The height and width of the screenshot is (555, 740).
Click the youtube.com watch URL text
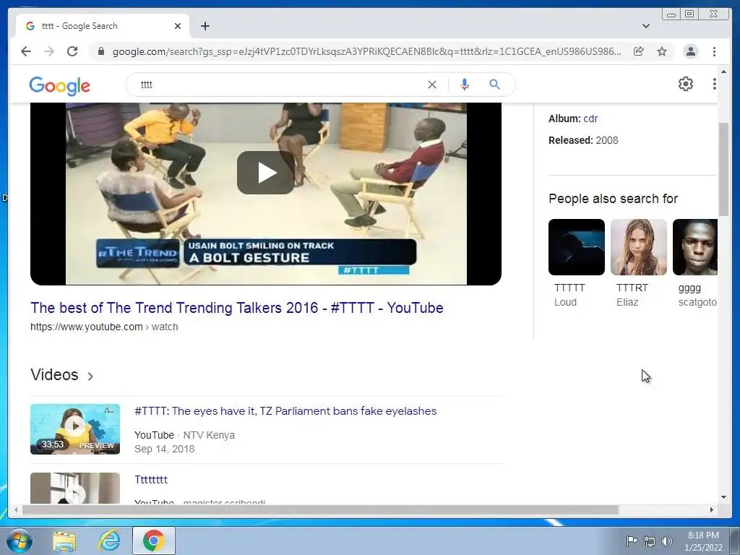(104, 327)
